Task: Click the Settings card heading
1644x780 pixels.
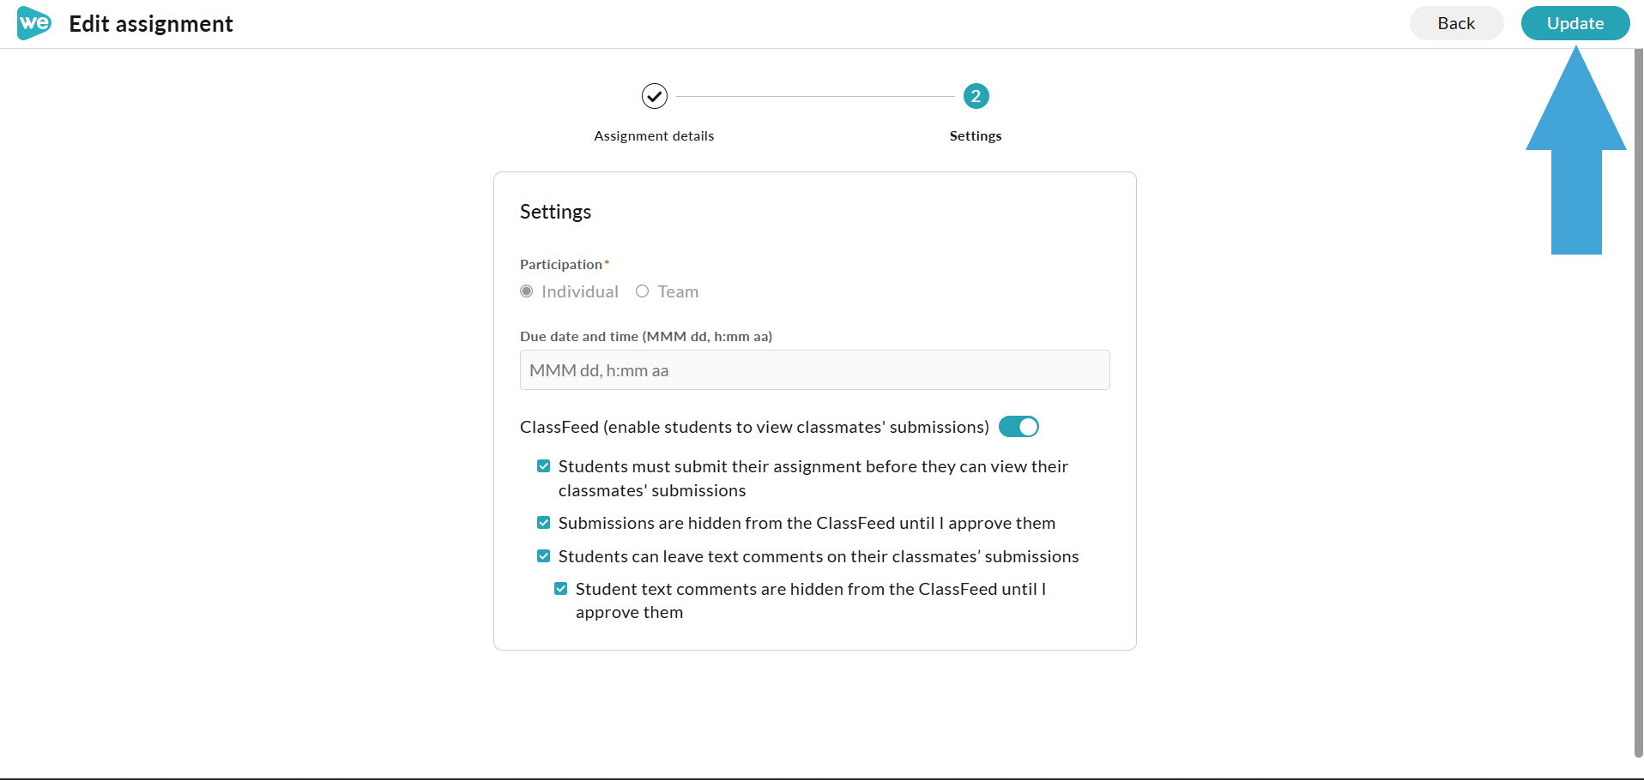Action: point(555,212)
